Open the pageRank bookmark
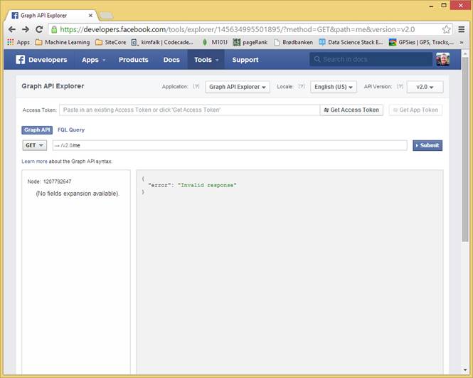Screen dimensions: 473x378 pos(250,42)
